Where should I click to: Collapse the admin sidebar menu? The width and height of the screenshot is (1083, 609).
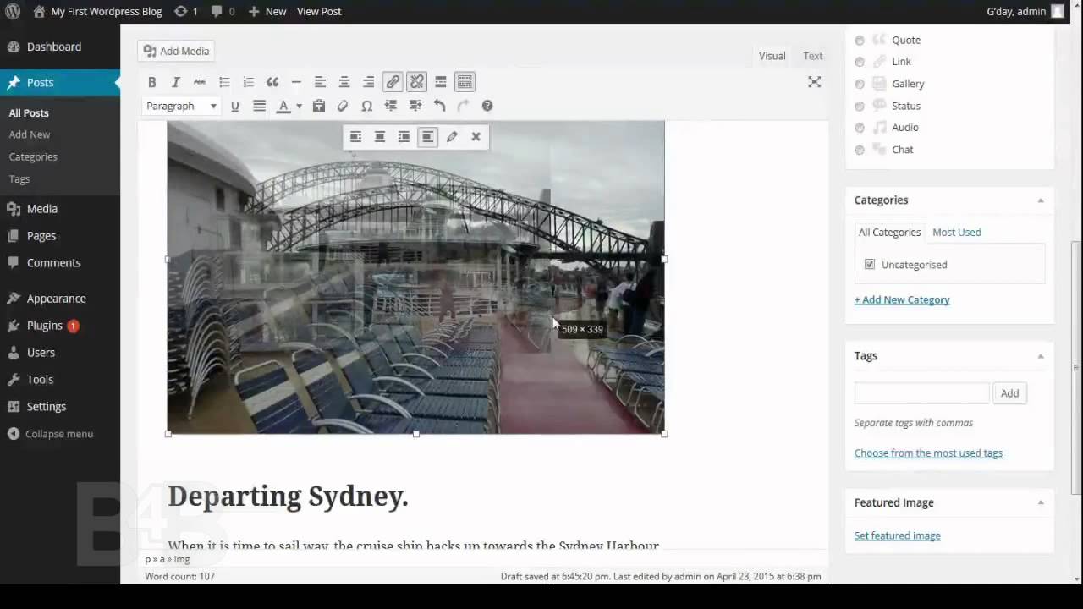(x=51, y=434)
